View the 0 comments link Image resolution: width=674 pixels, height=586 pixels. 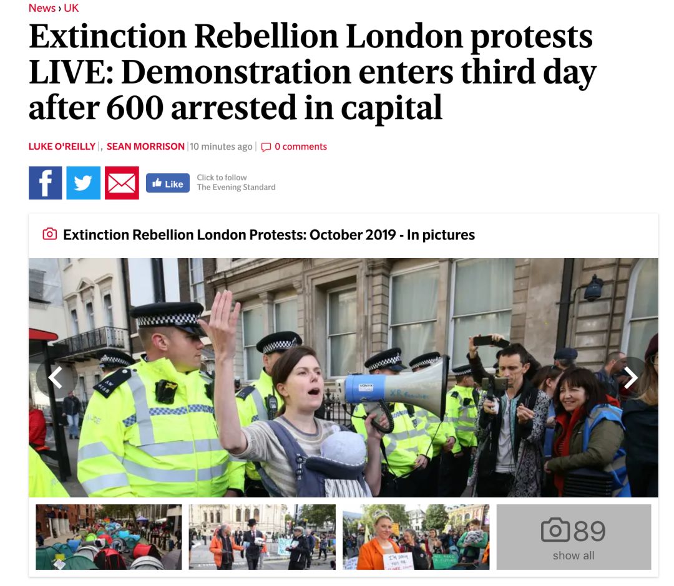pyautogui.click(x=300, y=146)
